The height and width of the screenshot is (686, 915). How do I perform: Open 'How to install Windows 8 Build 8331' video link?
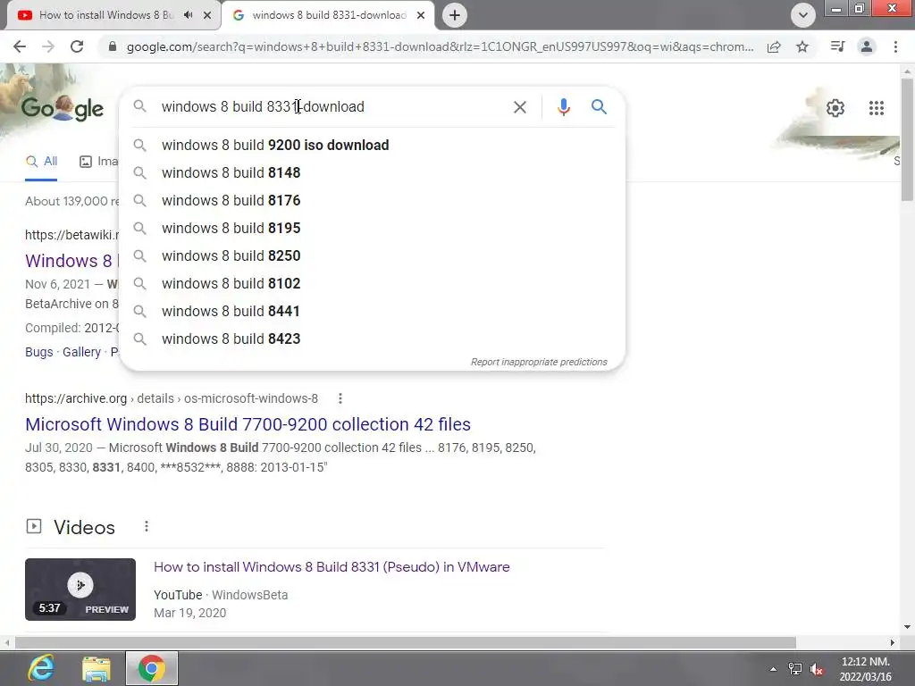pyautogui.click(x=332, y=567)
